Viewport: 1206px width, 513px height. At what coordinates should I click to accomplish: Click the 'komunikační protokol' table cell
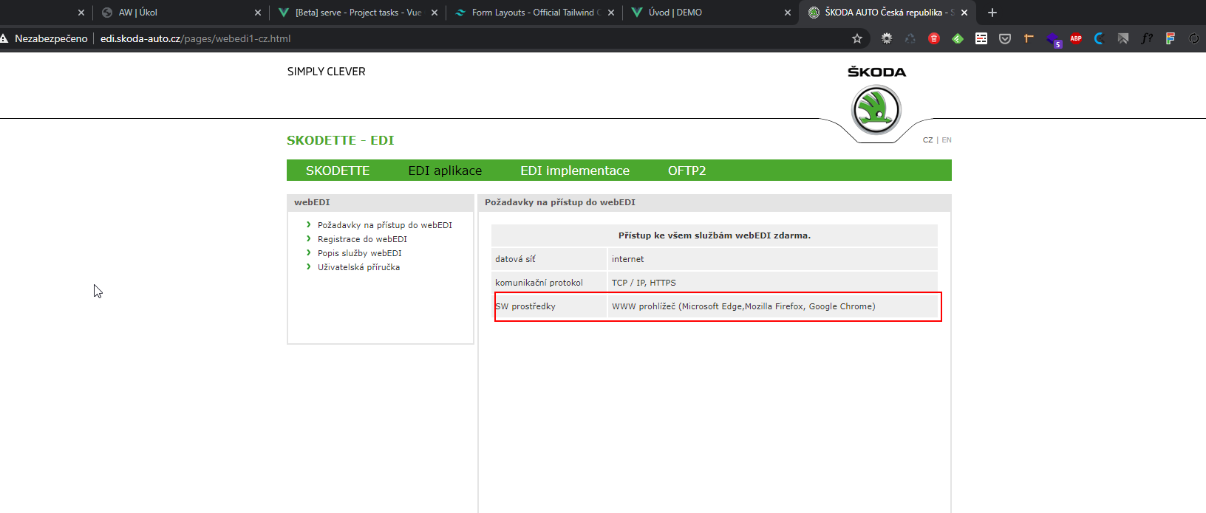point(549,283)
